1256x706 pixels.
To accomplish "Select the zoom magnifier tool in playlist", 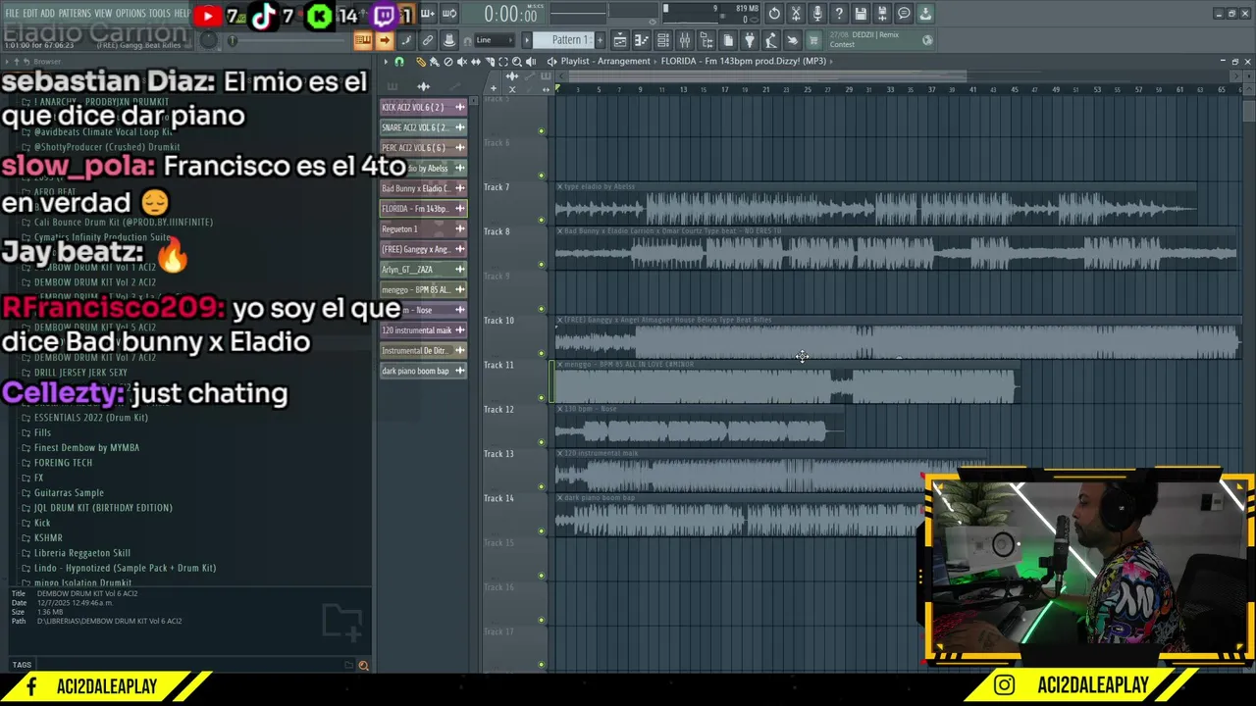I will pyautogui.click(x=517, y=61).
